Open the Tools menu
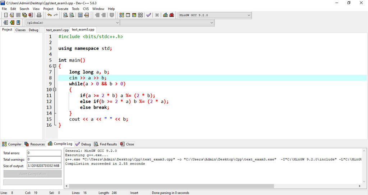368x195 pixels. [75, 9]
